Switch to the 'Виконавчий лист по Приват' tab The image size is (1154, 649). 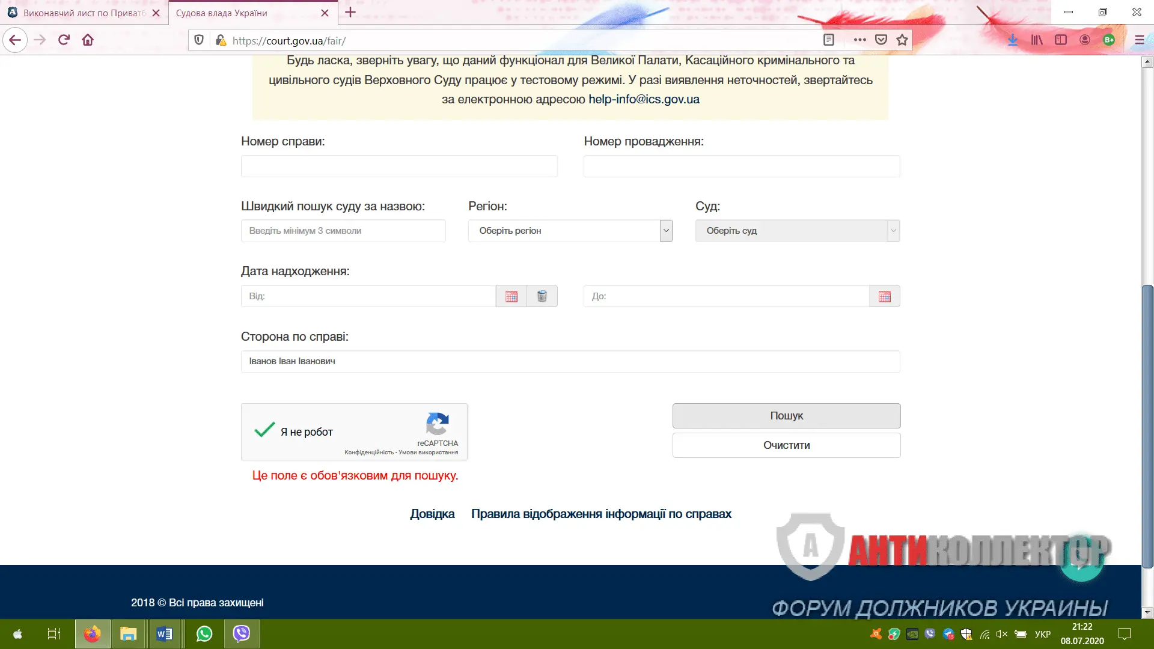(84, 13)
